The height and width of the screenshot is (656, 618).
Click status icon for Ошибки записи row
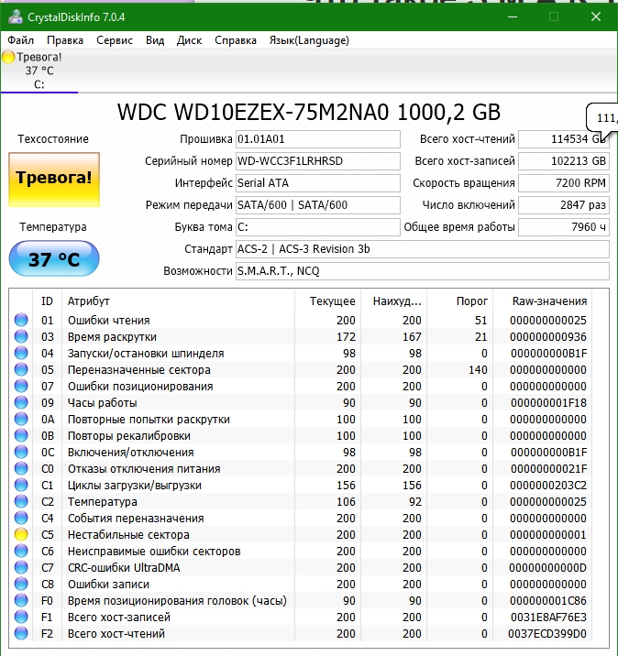click(21, 584)
